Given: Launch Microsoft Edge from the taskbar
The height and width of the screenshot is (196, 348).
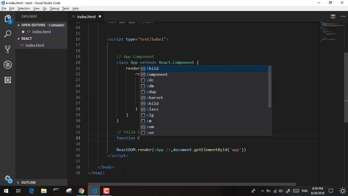Looking at the screenshot, I should (x=32, y=191).
